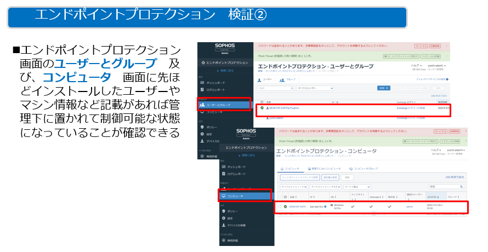Open ポリシー shield icon in Computers screen sidebar
Screen dimensions: 488x252
coord(224,211)
